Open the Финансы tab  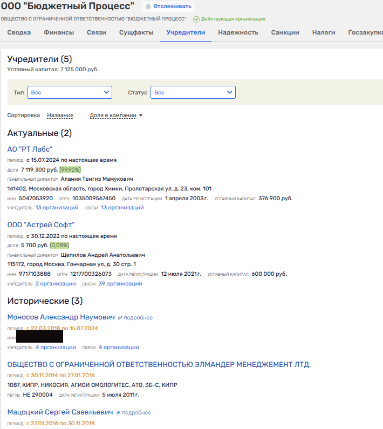[x=59, y=32]
